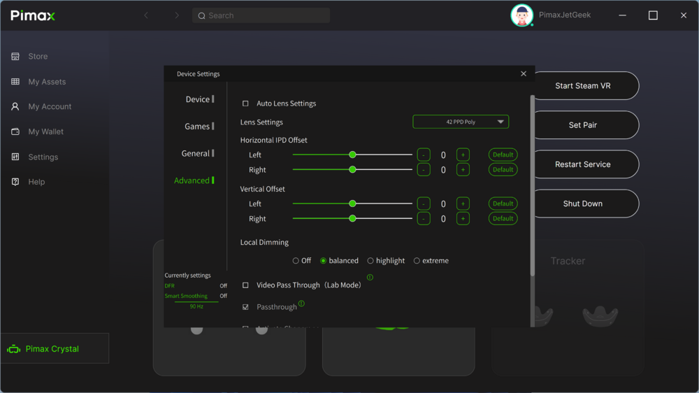This screenshot has height=393, width=699.
Task: Set Local Dimming to Off
Action: tap(296, 261)
